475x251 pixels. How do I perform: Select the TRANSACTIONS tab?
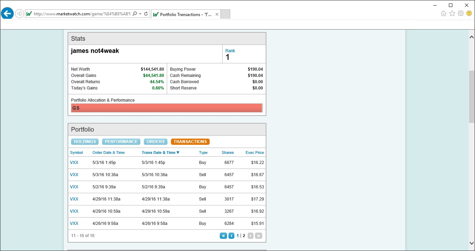(190, 142)
